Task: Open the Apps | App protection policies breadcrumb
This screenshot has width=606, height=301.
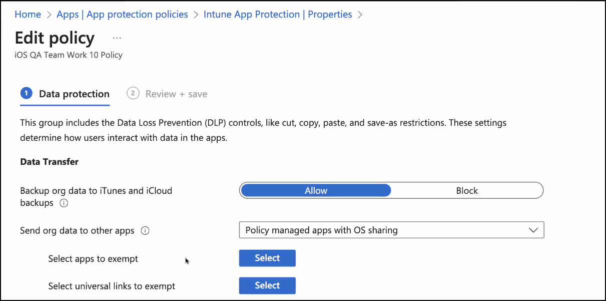Action: coord(122,15)
